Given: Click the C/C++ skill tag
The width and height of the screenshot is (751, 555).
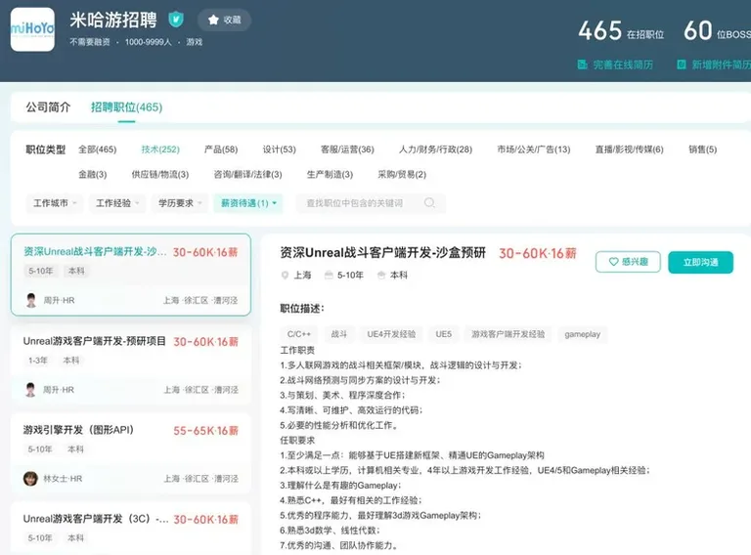Looking at the screenshot, I should (299, 334).
